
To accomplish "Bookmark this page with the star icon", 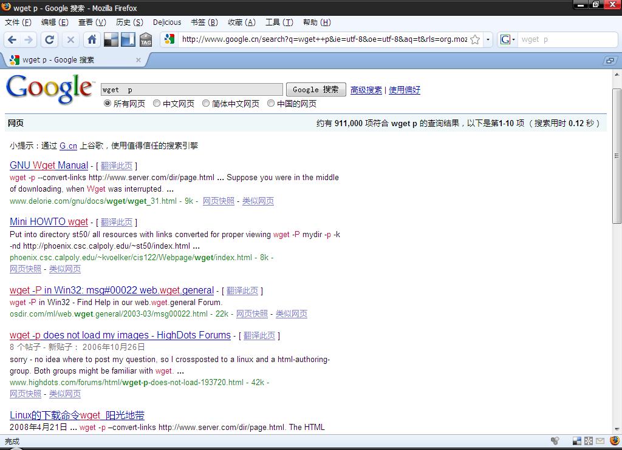I will [x=475, y=39].
